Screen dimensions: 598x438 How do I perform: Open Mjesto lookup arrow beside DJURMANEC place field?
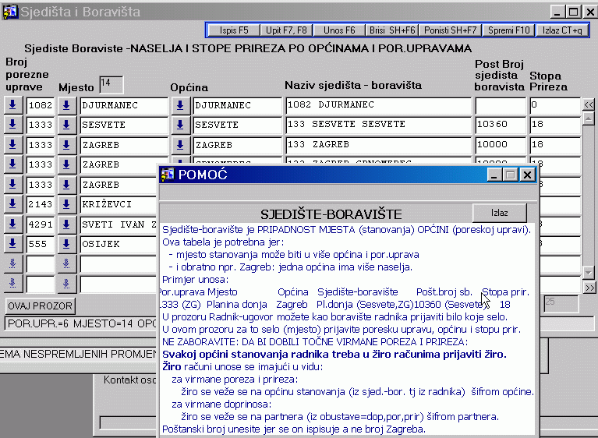pyautogui.click(x=66, y=105)
